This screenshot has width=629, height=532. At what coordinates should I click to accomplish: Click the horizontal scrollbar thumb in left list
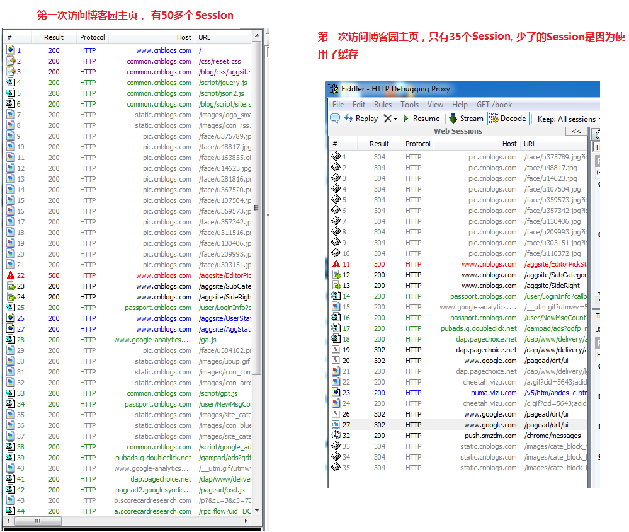tap(39, 521)
